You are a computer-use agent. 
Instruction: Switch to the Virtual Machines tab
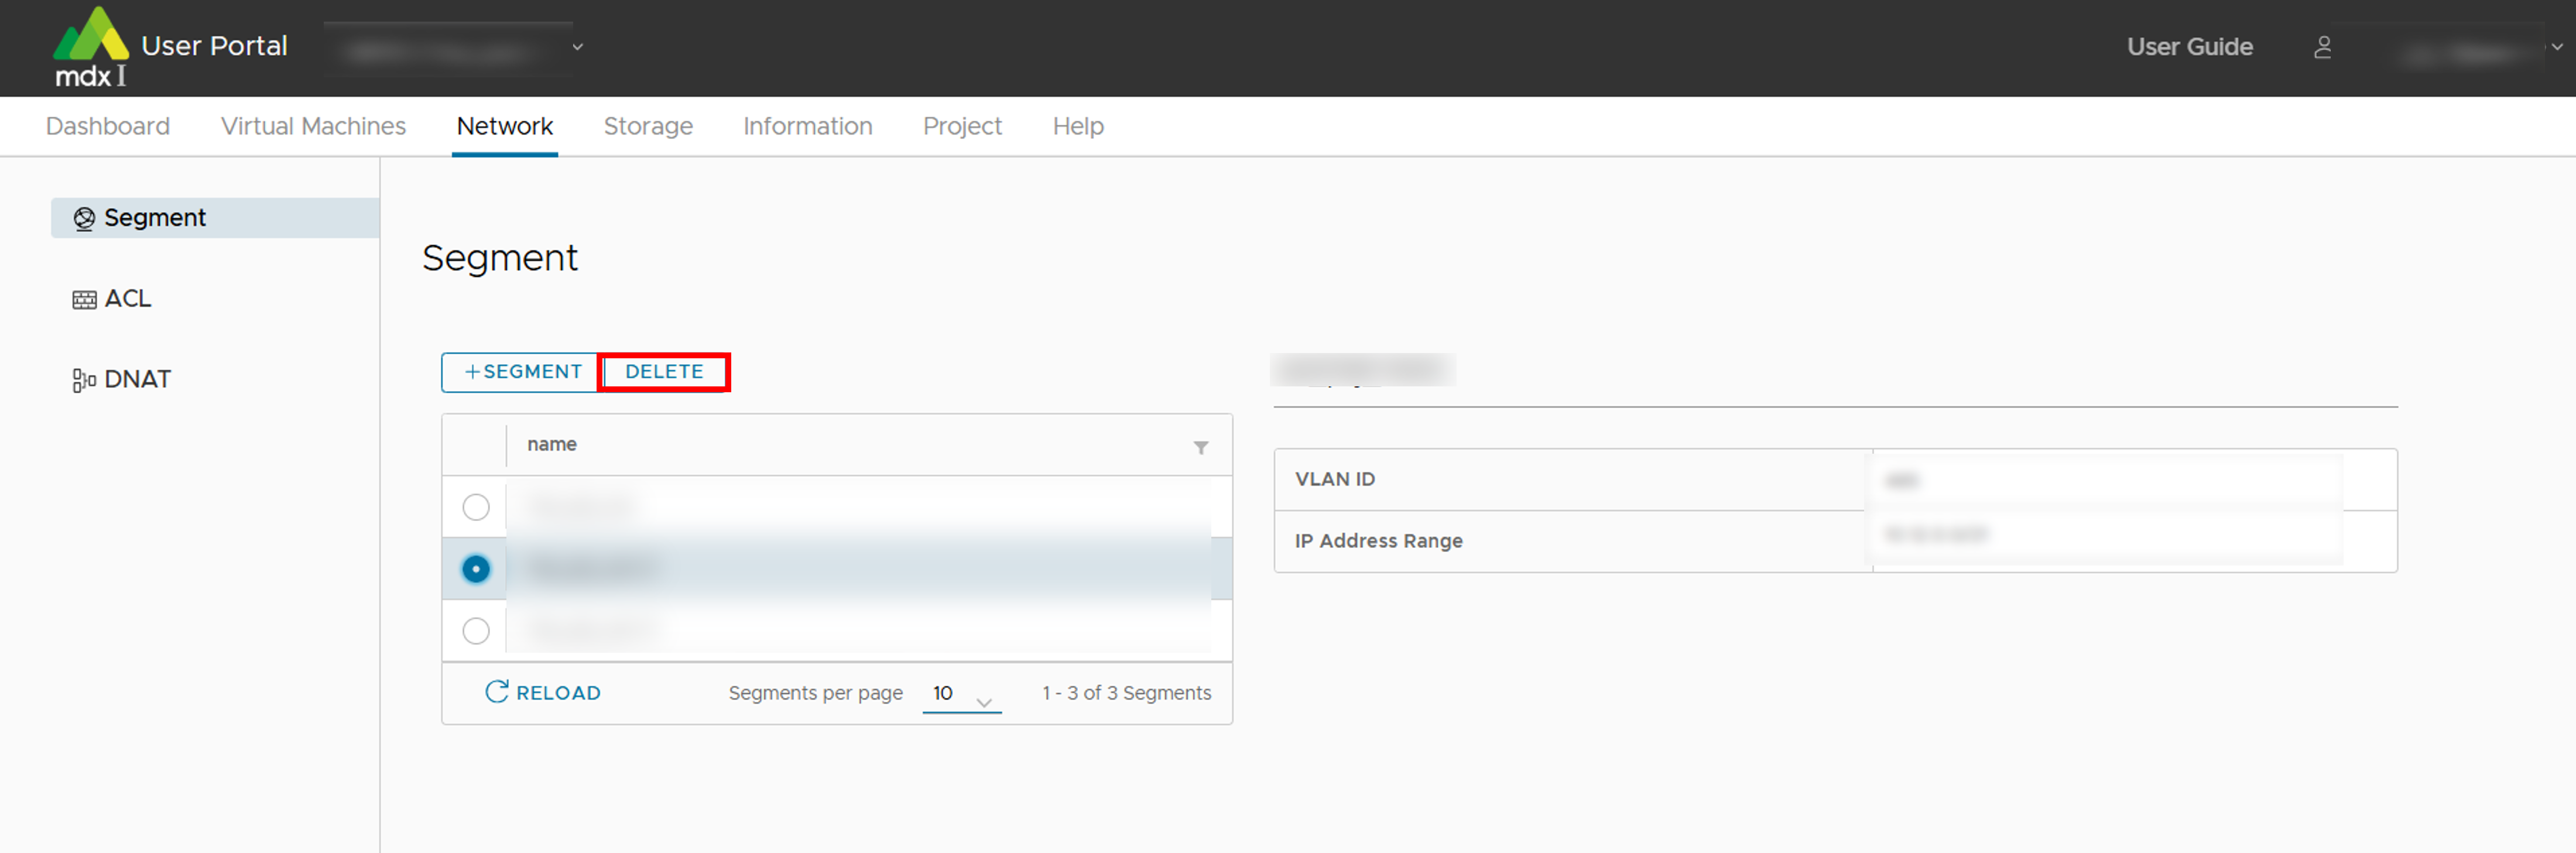tap(313, 126)
